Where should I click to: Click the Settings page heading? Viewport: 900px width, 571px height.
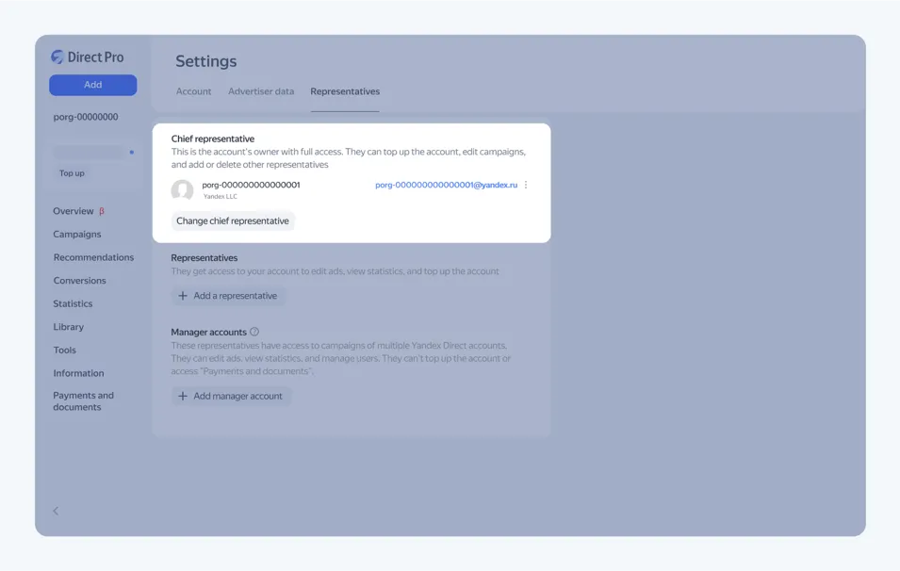(x=206, y=61)
